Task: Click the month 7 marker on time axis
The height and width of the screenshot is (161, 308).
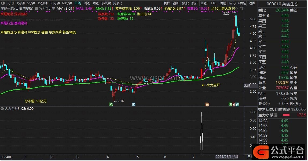Action: click(x=194, y=157)
